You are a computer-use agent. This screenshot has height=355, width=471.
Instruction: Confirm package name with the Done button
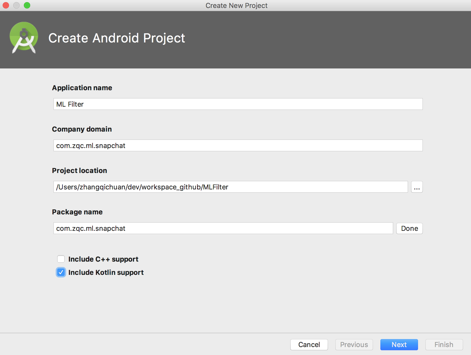tap(409, 228)
